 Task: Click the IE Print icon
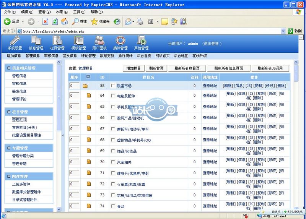click(140, 21)
